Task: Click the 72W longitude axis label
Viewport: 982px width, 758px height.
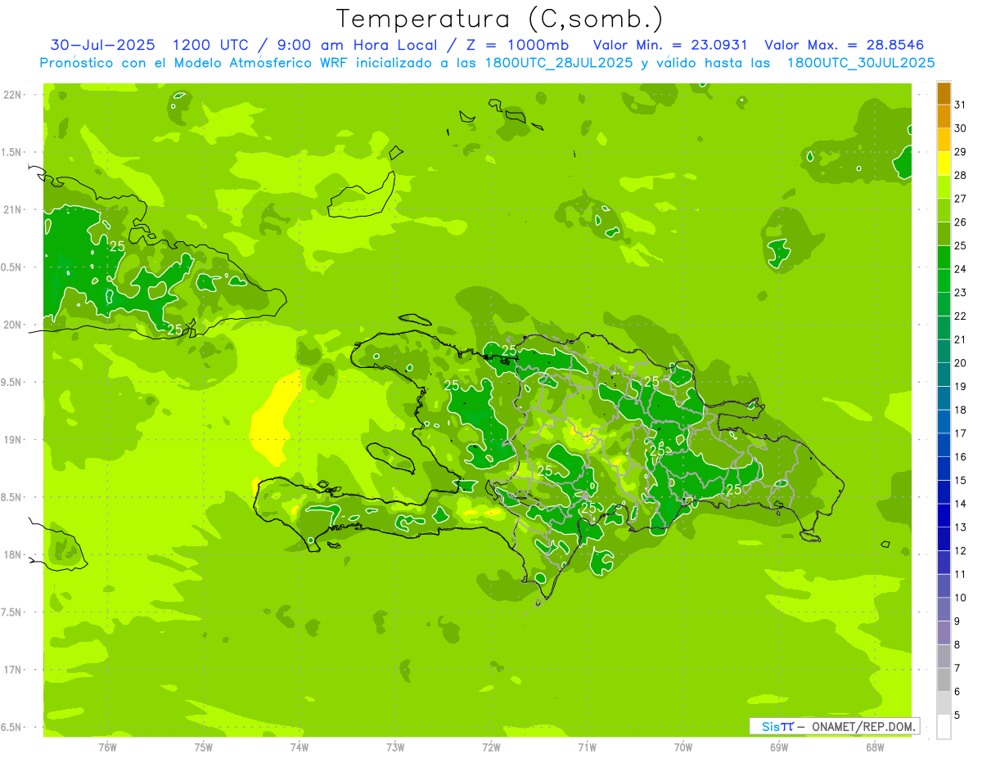Action: (x=491, y=746)
